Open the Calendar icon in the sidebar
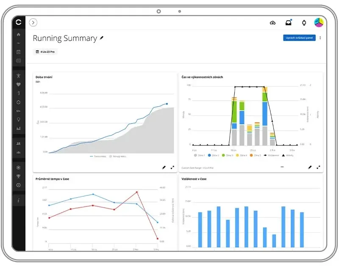Viewport: 339px width, 272px height. (18, 52)
